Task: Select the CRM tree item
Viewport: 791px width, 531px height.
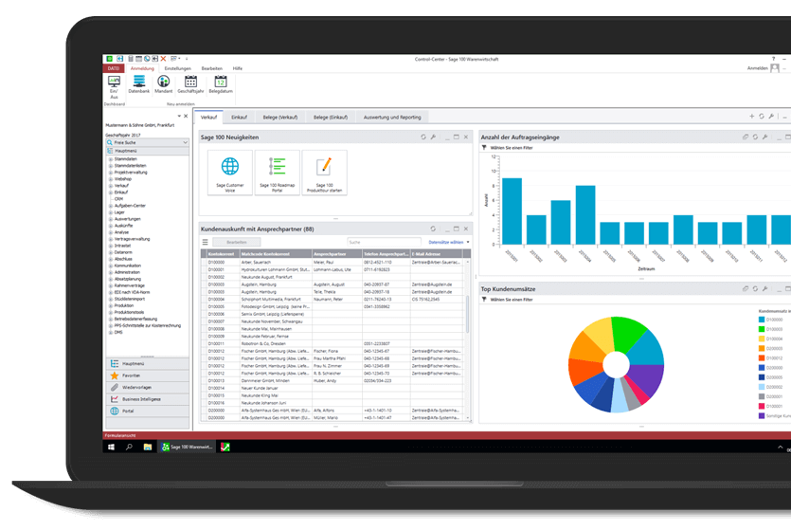Action: click(x=118, y=199)
